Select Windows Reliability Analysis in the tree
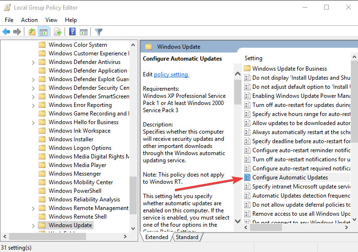This screenshot has width=358, height=252. [84, 199]
